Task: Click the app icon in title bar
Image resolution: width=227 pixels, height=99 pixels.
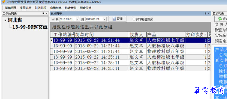Action: click(4, 2)
